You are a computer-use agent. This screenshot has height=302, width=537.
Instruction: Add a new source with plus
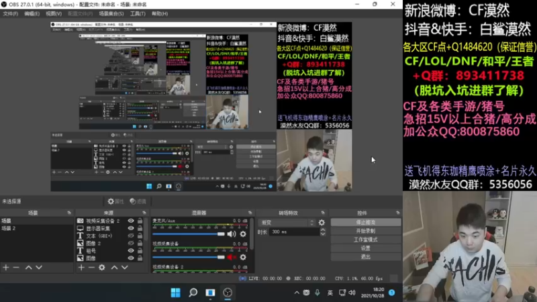(81, 267)
